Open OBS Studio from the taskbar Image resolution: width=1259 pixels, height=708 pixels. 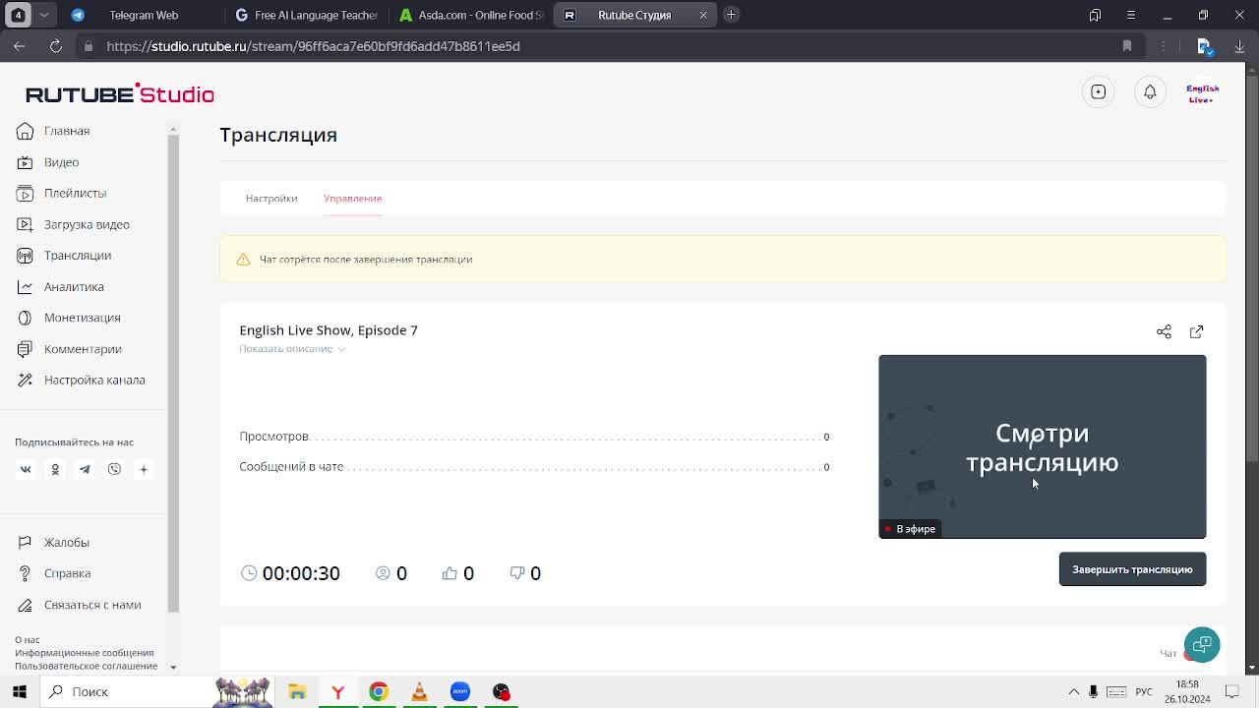pos(501,691)
